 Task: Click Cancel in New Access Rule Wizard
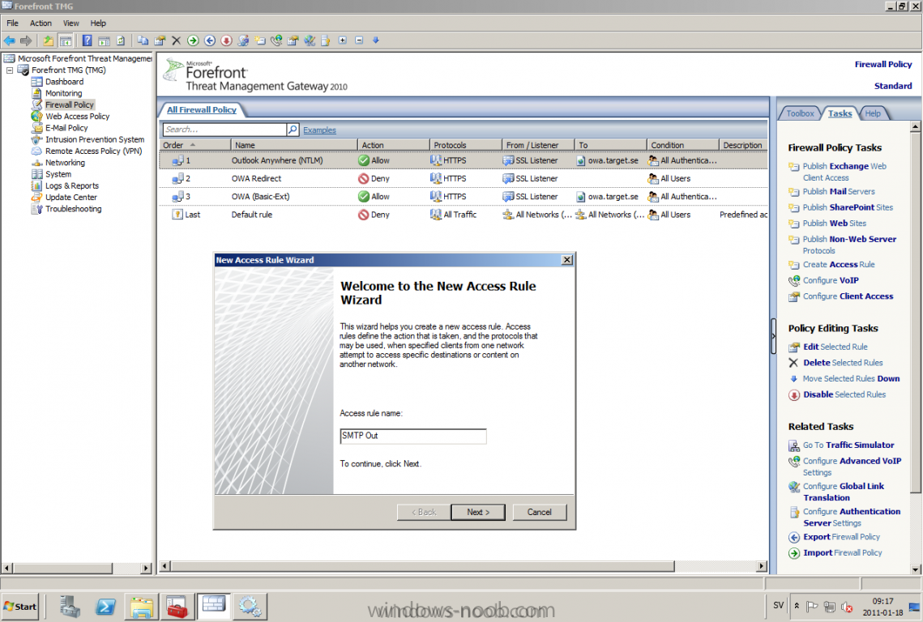(x=539, y=513)
